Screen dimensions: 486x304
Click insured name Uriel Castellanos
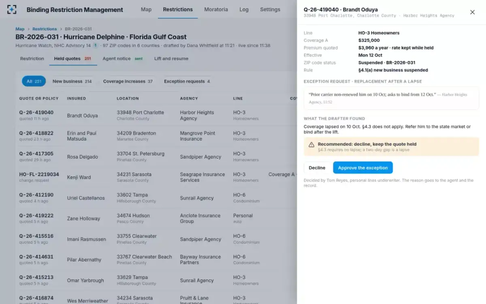(x=86, y=198)
